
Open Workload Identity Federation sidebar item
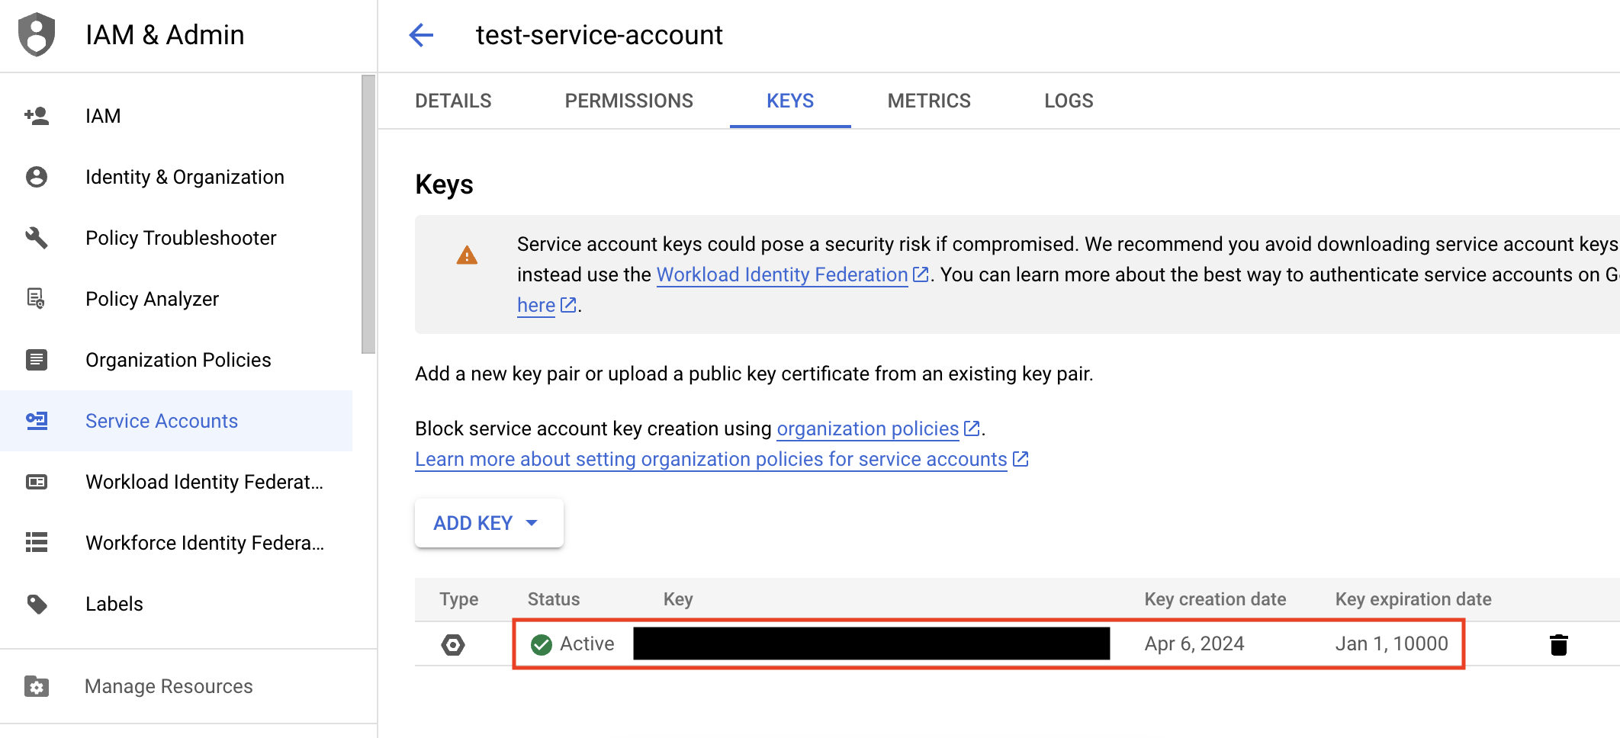point(176,482)
